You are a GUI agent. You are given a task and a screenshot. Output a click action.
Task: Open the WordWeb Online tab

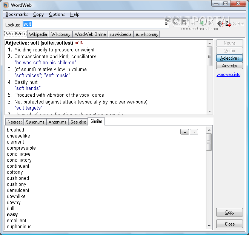90,34
